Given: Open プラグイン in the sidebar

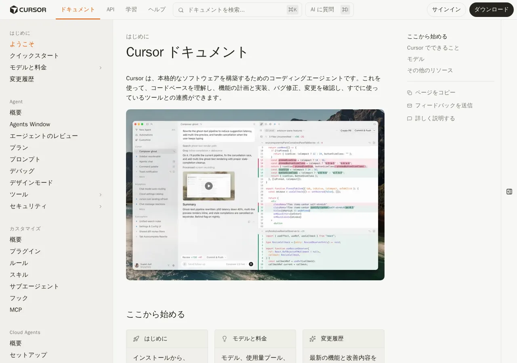Looking at the screenshot, I should coord(25,252).
